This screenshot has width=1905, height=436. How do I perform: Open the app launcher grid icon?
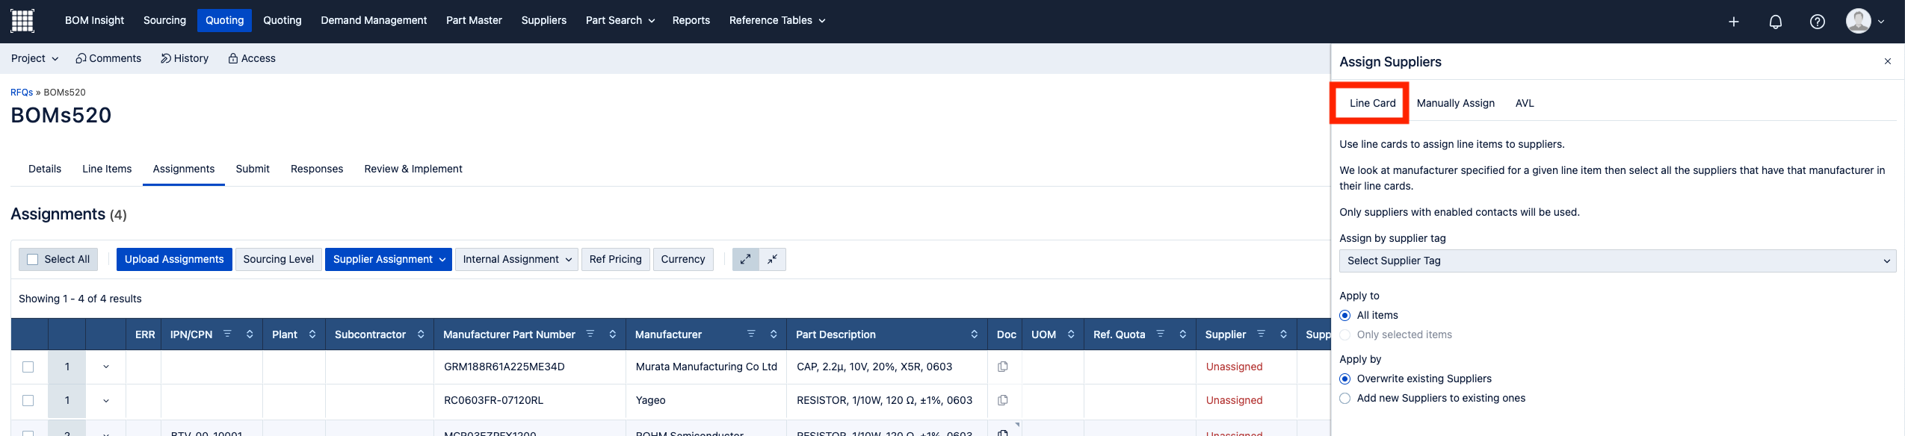click(22, 21)
